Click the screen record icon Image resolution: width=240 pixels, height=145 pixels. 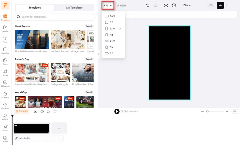point(166,6)
